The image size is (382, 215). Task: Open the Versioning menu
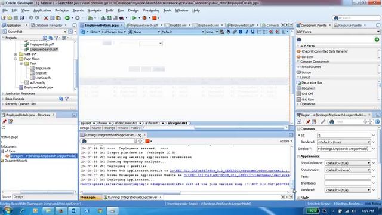pyautogui.click(x=151, y=11)
